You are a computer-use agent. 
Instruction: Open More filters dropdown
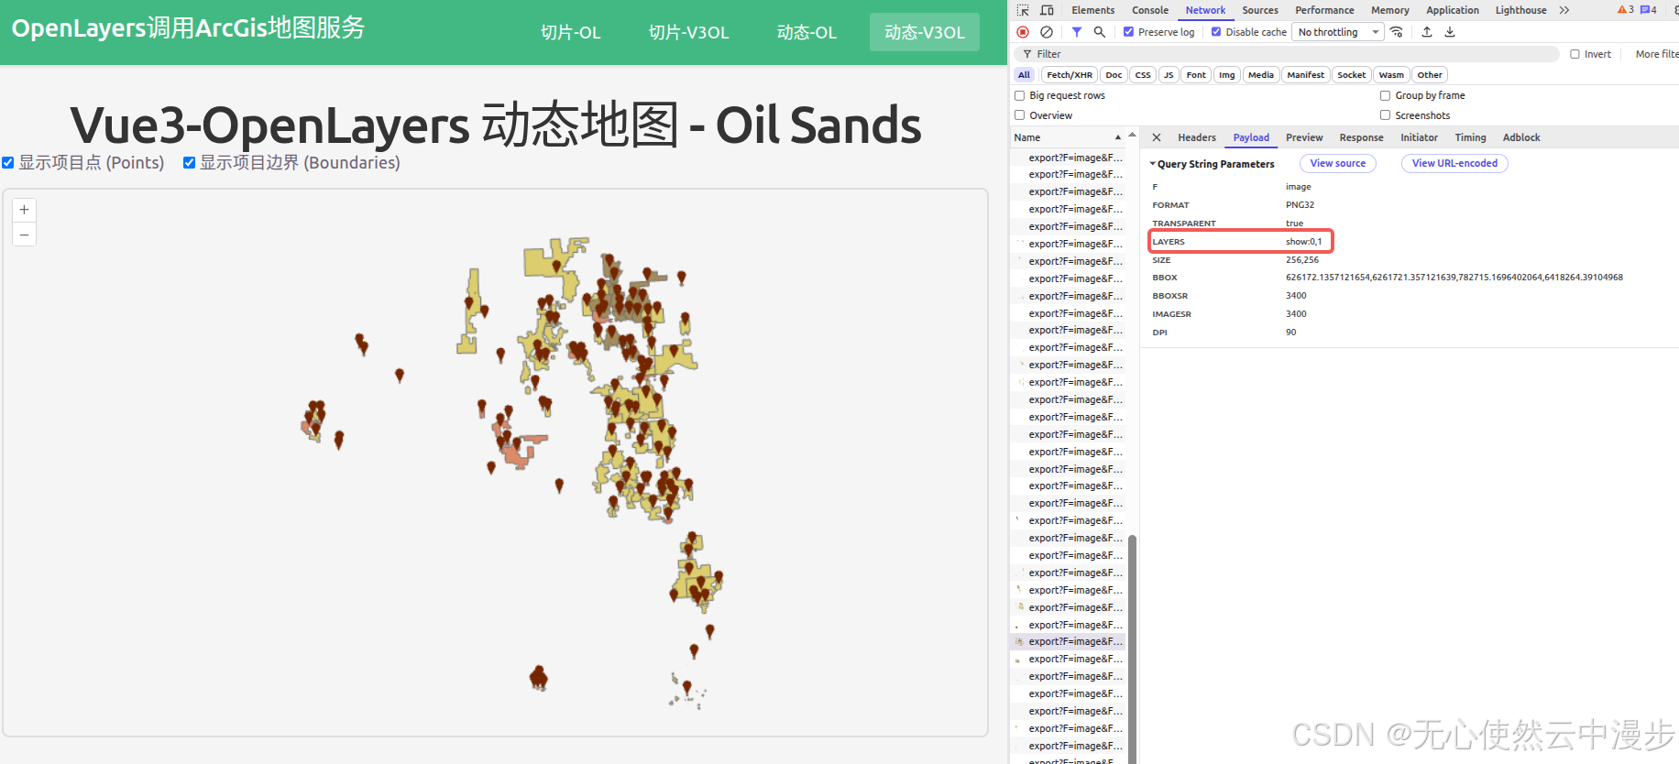[x=1657, y=54]
